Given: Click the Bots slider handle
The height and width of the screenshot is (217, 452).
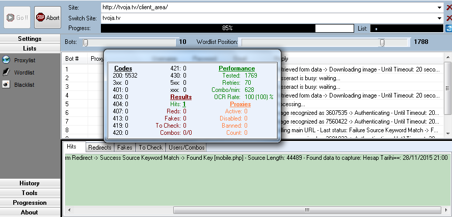Looking at the screenshot, I should click(x=86, y=42).
